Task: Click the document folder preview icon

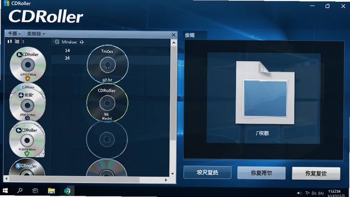Action: (x=265, y=92)
